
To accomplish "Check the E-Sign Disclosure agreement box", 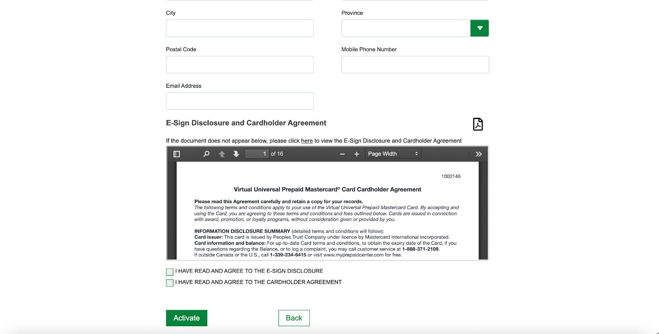I will (x=170, y=272).
